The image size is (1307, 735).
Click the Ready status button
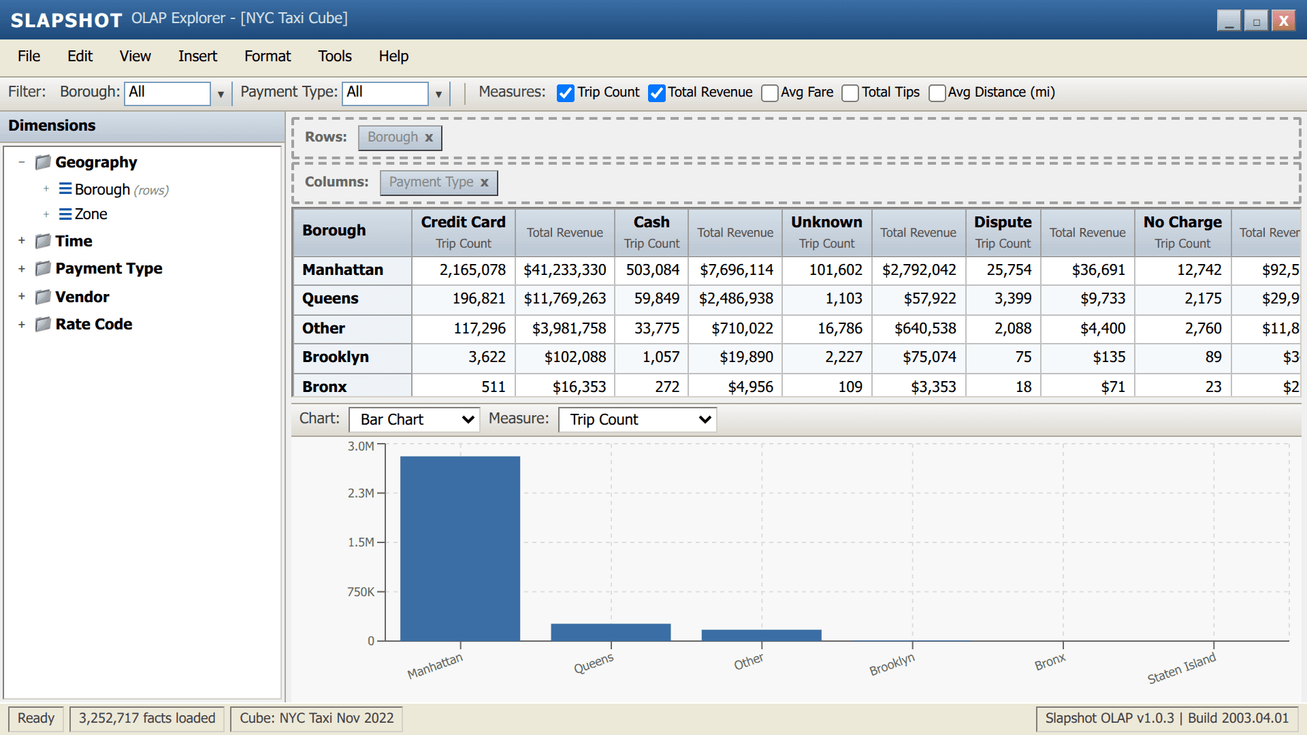(36, 718)
